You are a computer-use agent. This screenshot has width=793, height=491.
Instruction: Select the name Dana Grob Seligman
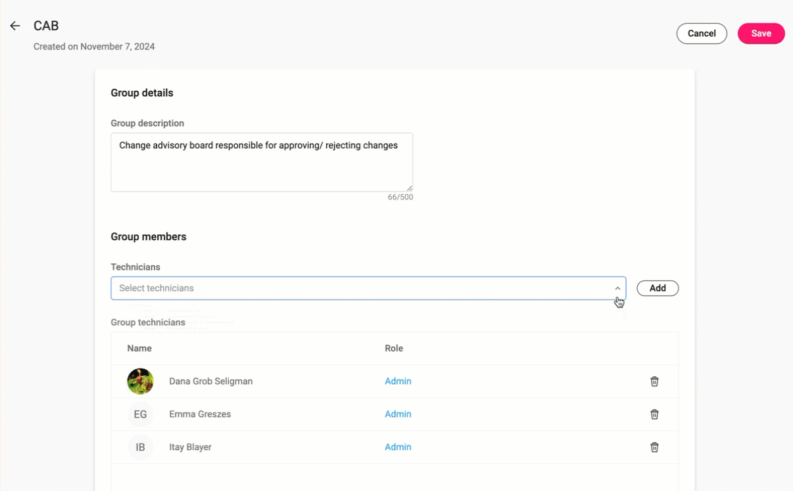click(x=210, y=381)
